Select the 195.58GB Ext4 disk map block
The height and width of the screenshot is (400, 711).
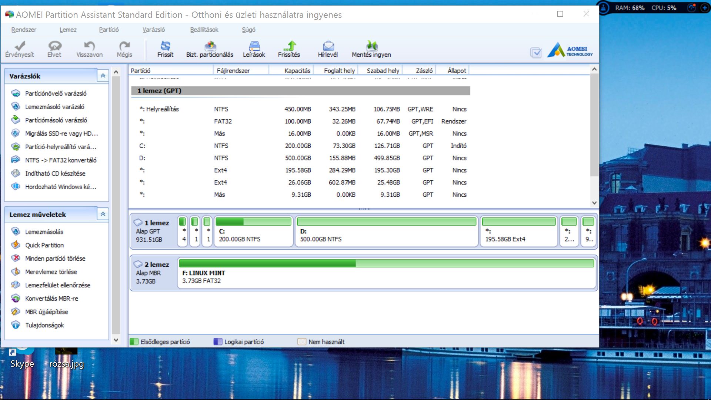tap(519, 231)
